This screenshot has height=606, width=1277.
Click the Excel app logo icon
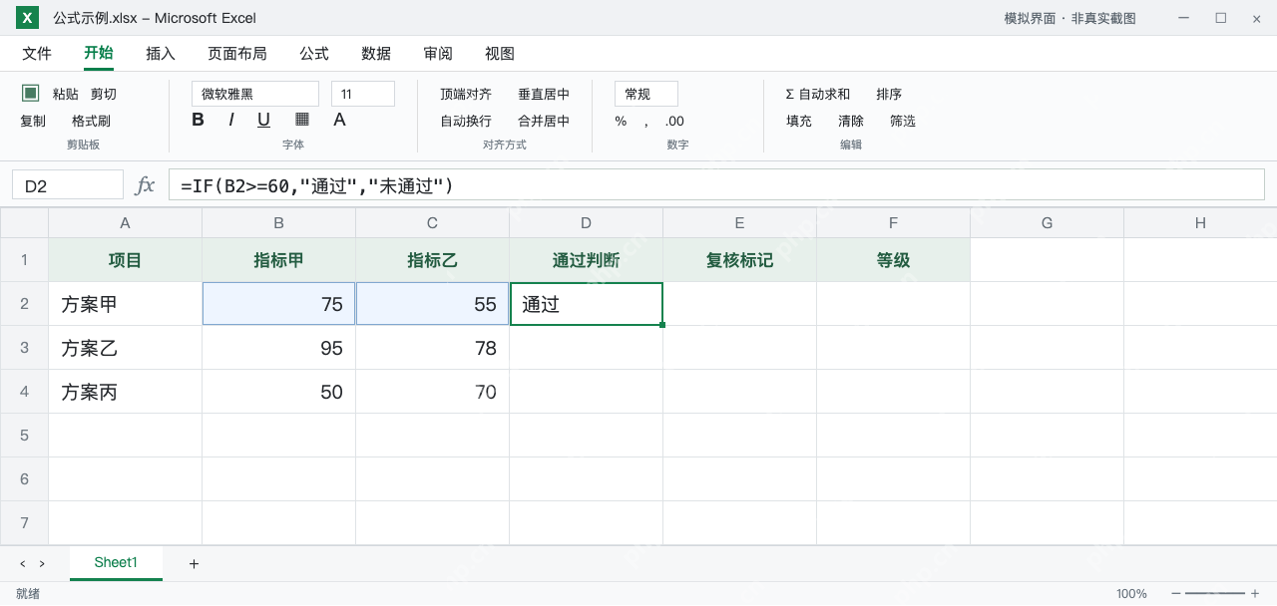click(27, 18)
